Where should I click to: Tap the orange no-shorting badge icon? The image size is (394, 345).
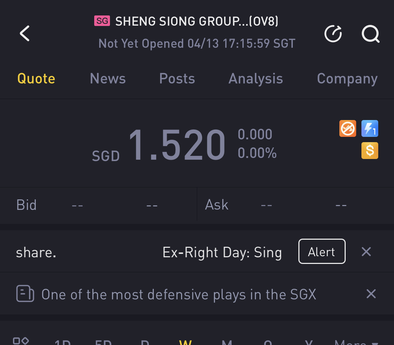click(x=347, y=128)
